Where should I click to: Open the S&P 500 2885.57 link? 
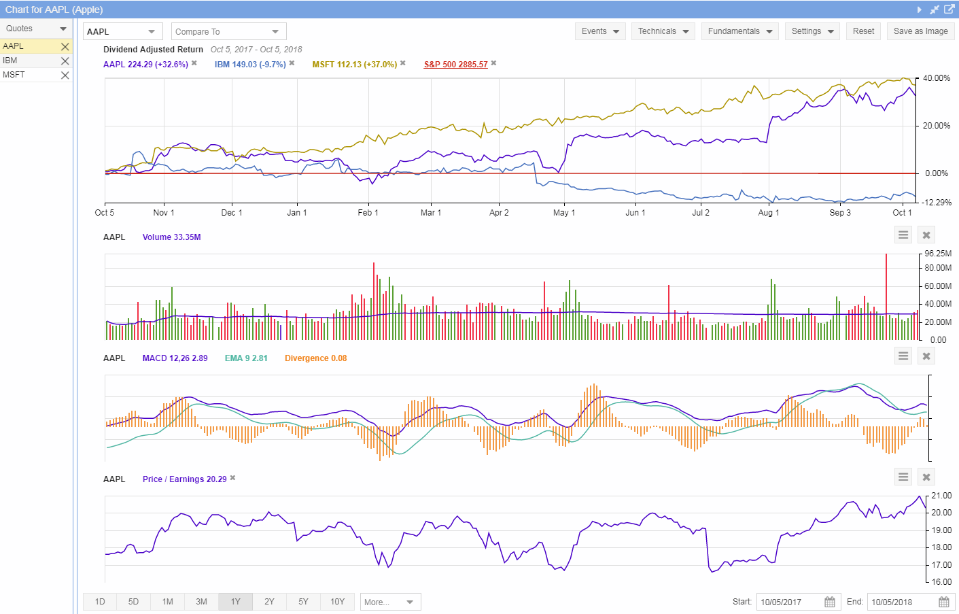(x=456, y=65)
